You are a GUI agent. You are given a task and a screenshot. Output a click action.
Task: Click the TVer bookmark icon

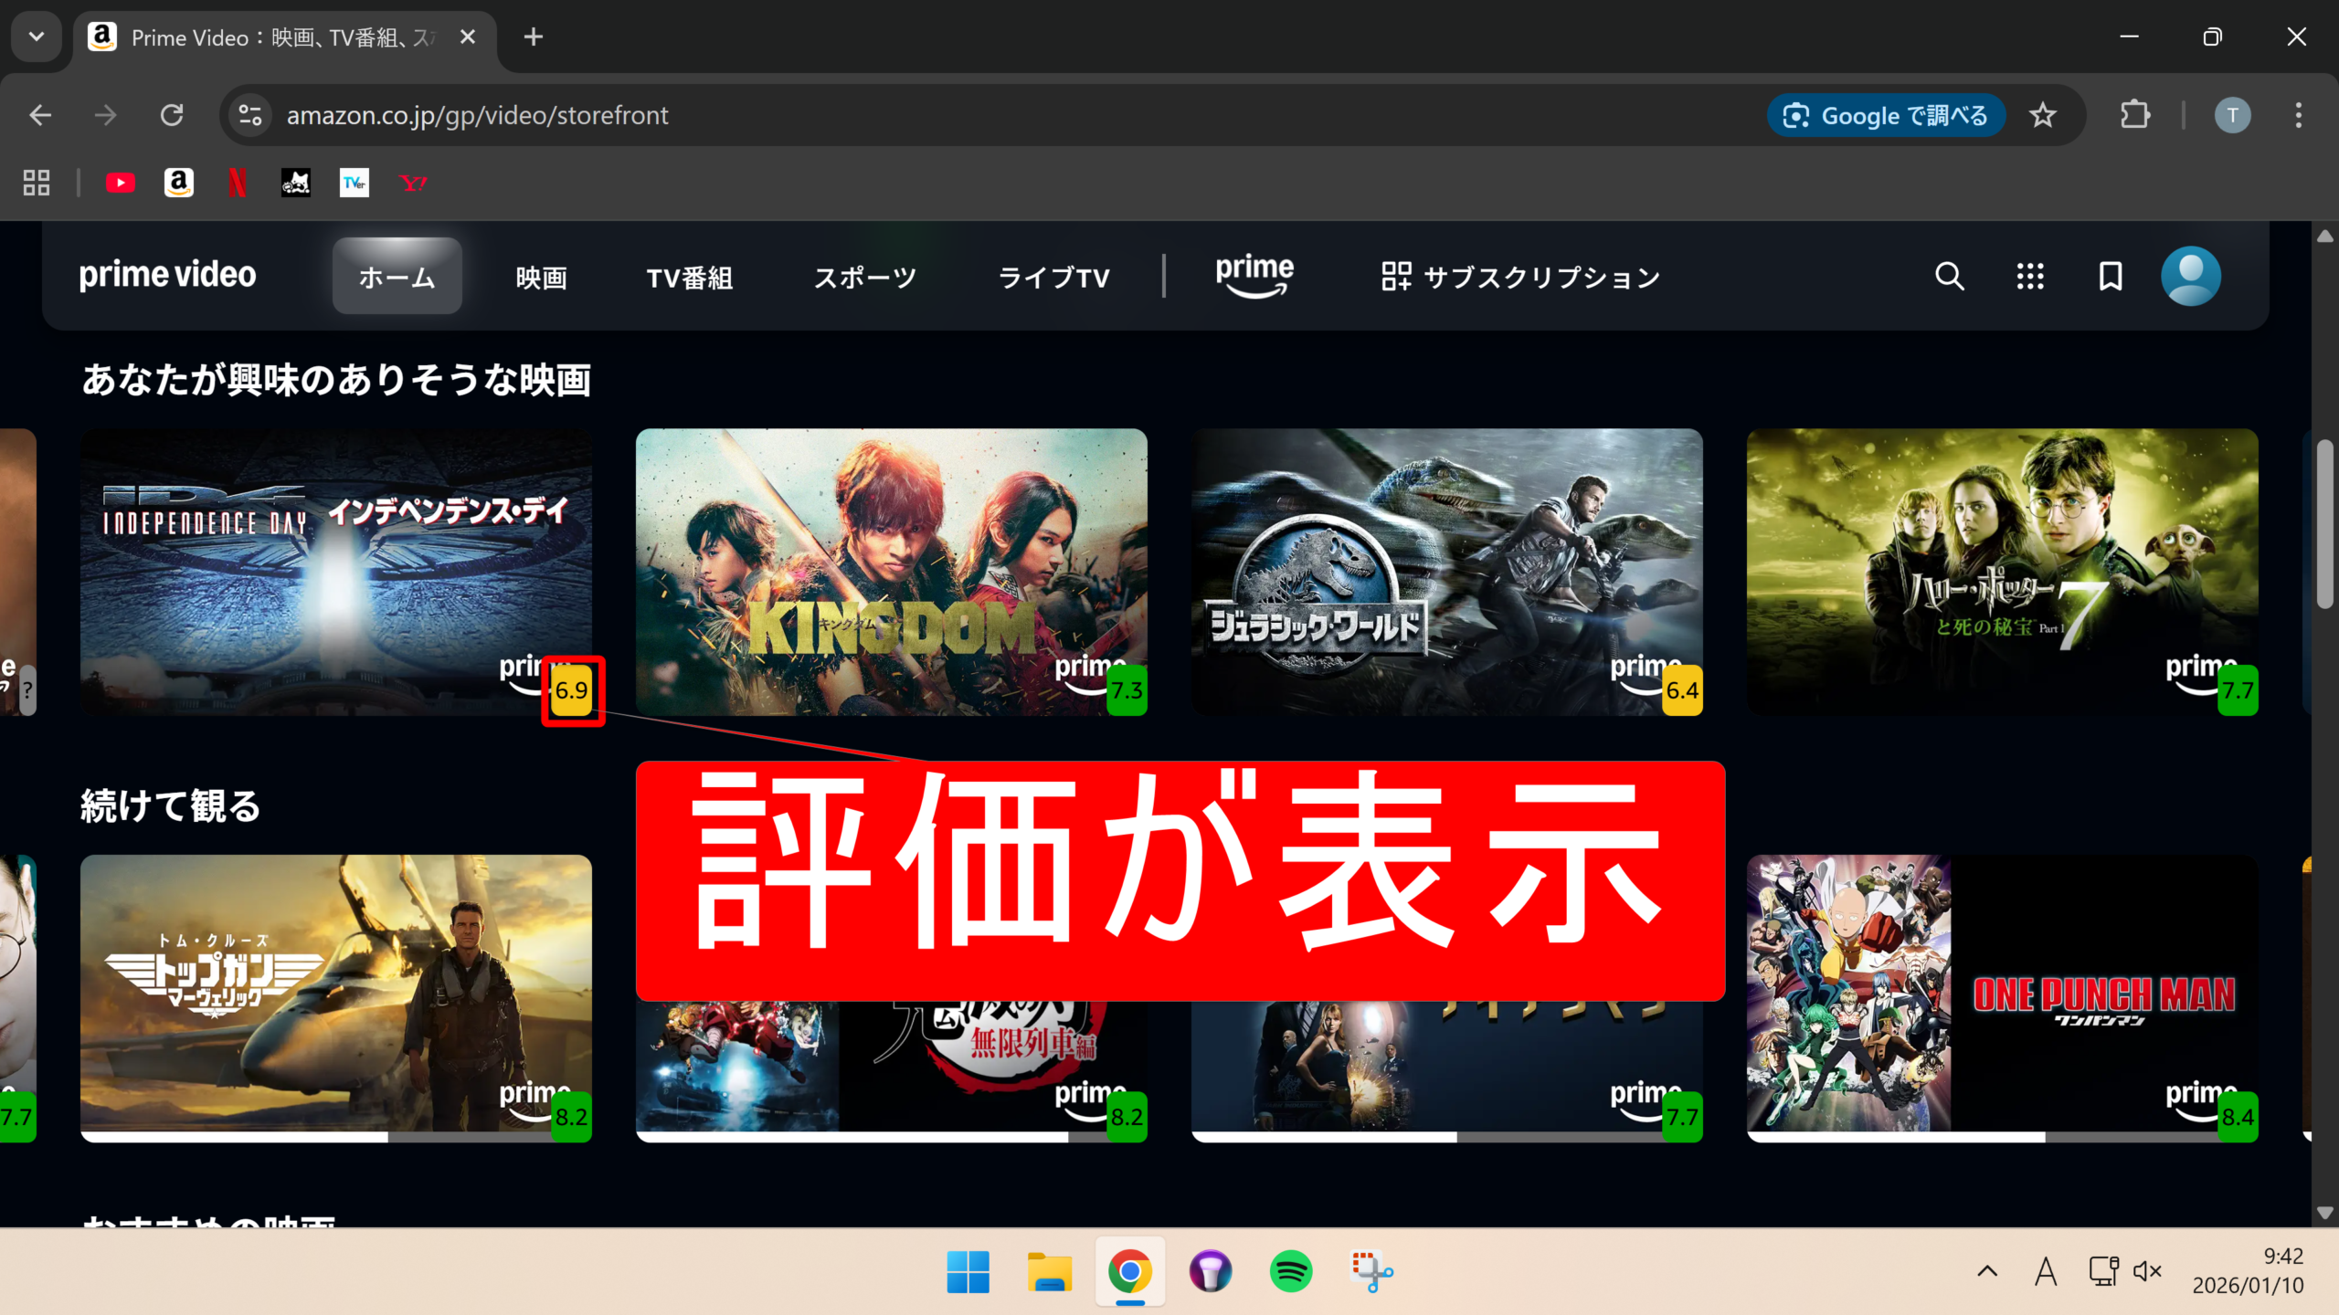pyautogui.click(x=354, y=184)
